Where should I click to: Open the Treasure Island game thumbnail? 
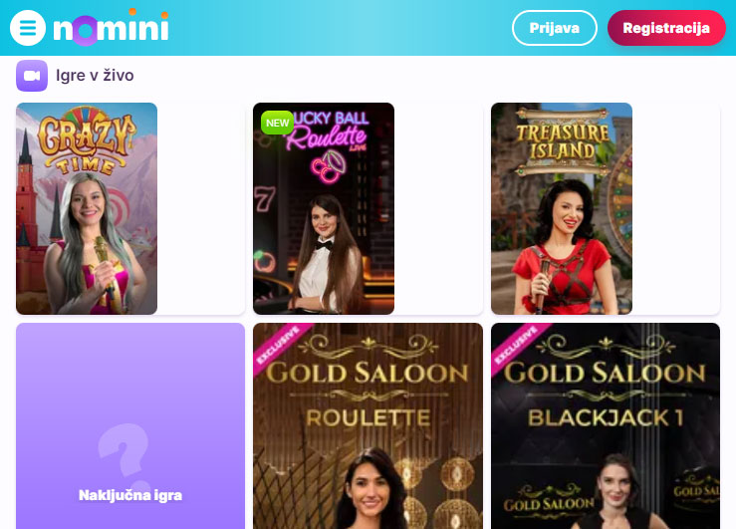562,208
